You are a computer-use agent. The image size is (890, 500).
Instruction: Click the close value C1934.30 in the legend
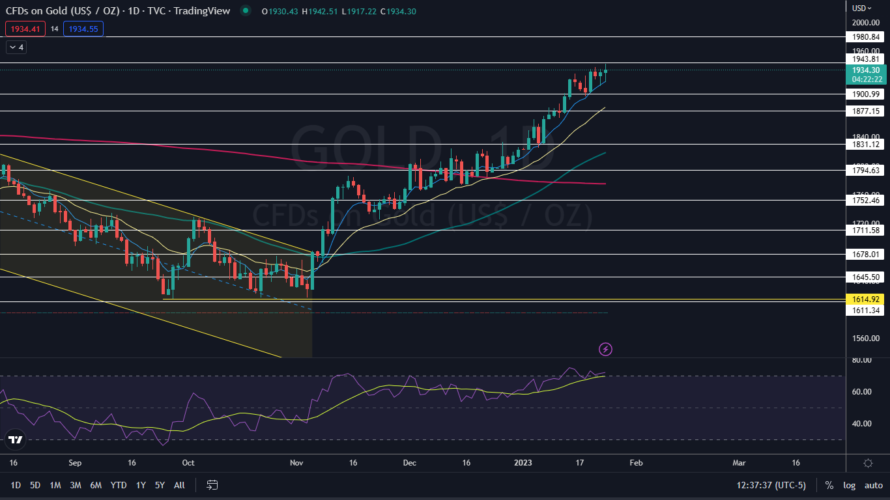click(398, 11)
